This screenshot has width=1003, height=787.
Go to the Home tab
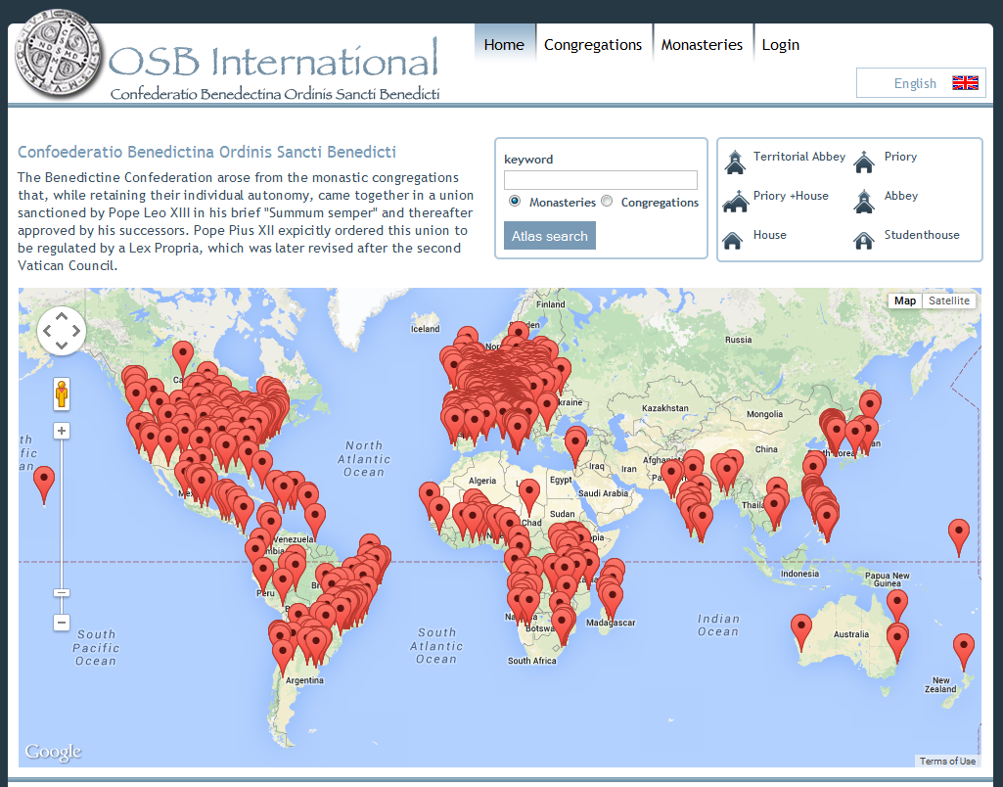pyautogui.click(x=504, y=44)
